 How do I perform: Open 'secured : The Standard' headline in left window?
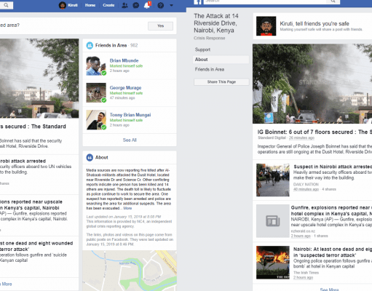(33, 127)
